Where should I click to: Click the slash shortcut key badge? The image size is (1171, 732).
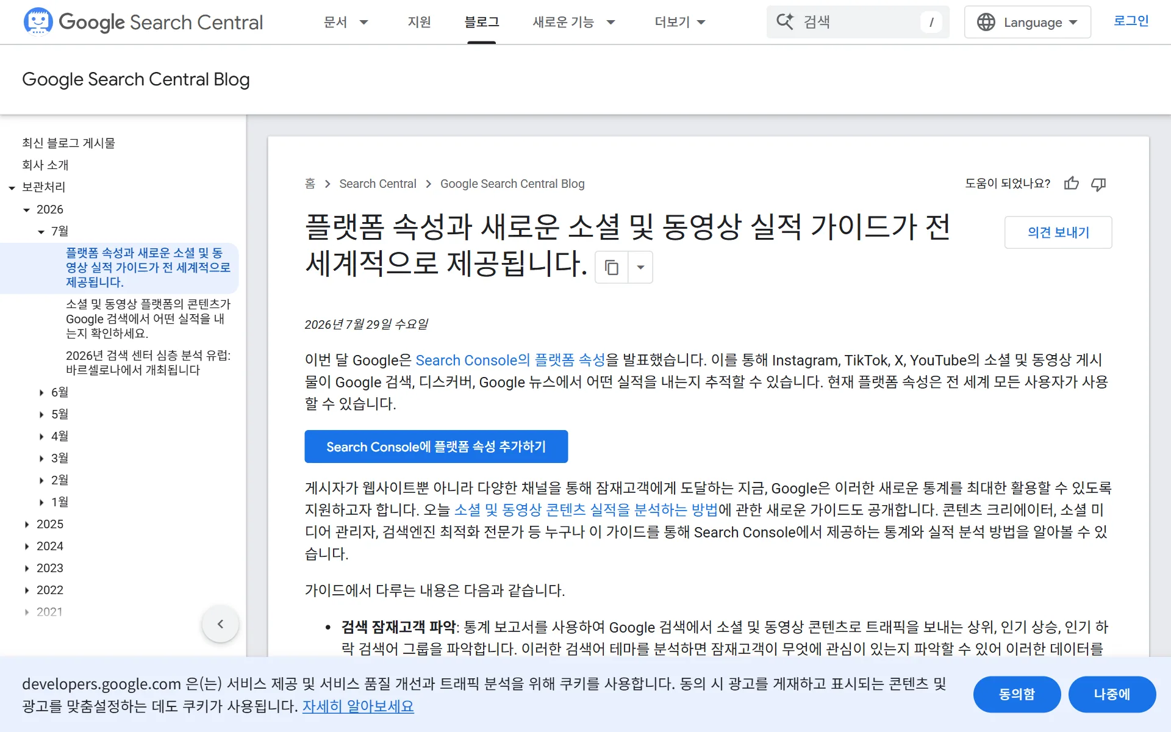pyautogui.click(x=931, y=22)
